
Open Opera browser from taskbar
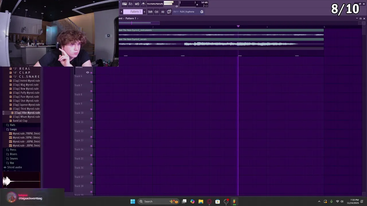pos(209,201)
